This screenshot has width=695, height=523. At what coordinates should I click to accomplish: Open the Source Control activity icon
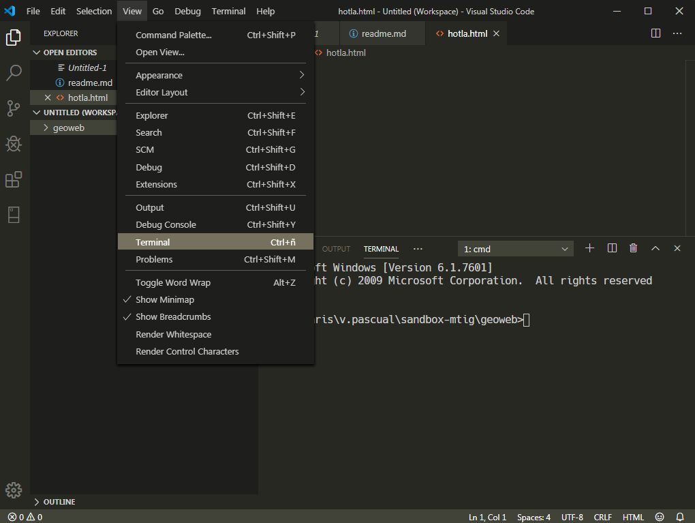(x=14, y=108)
